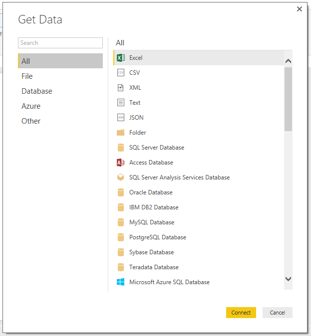
Task: Show the Other category of sources
Action: tap(31, 121)
